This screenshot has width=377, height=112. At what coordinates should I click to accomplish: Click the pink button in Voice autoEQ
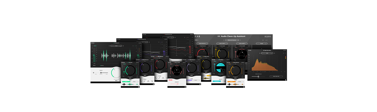pos(170,80)
